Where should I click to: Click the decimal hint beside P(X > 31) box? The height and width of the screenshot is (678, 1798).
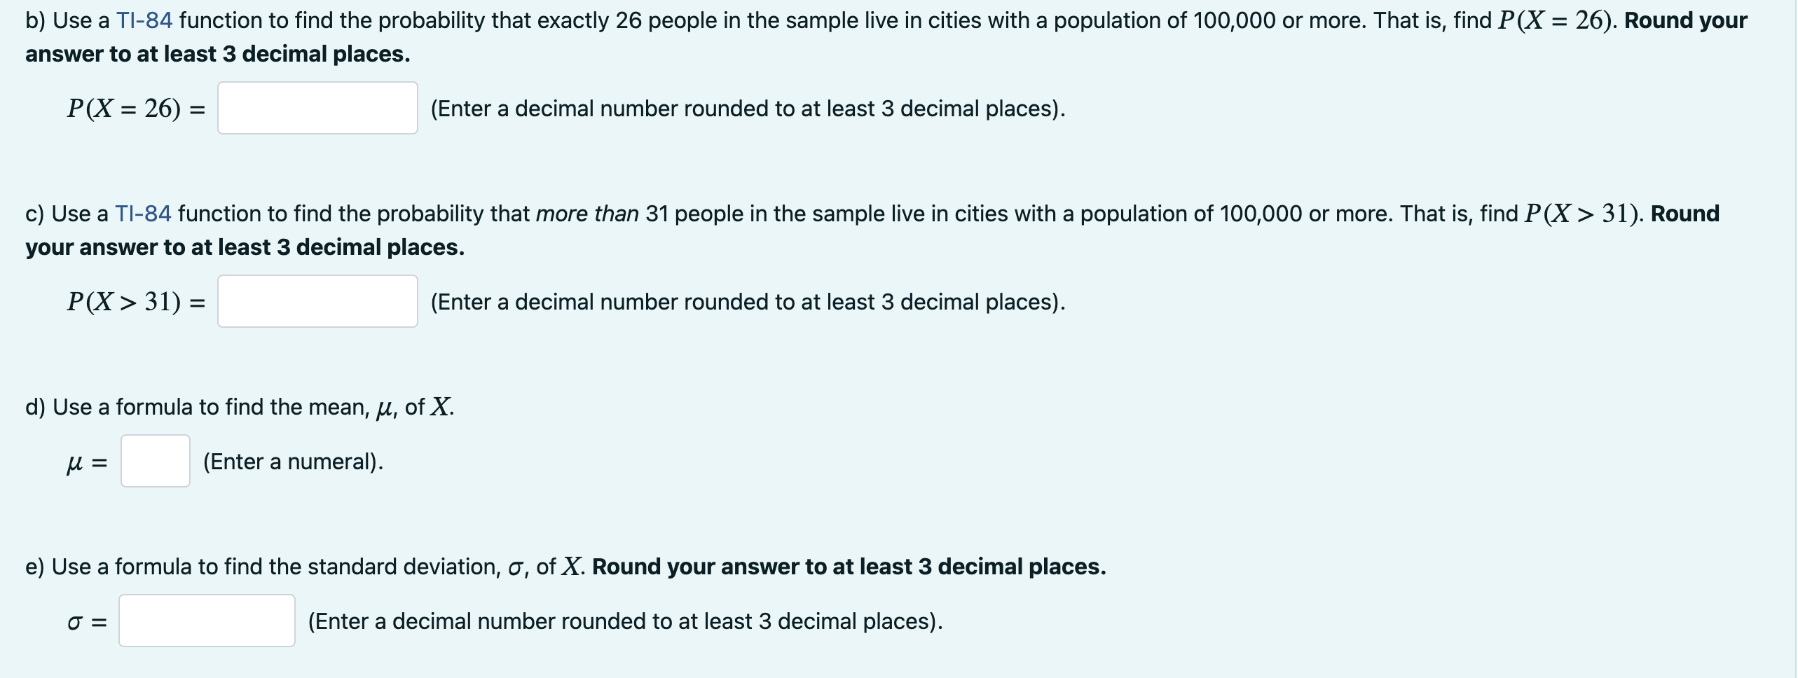click(x=748, y=302)
